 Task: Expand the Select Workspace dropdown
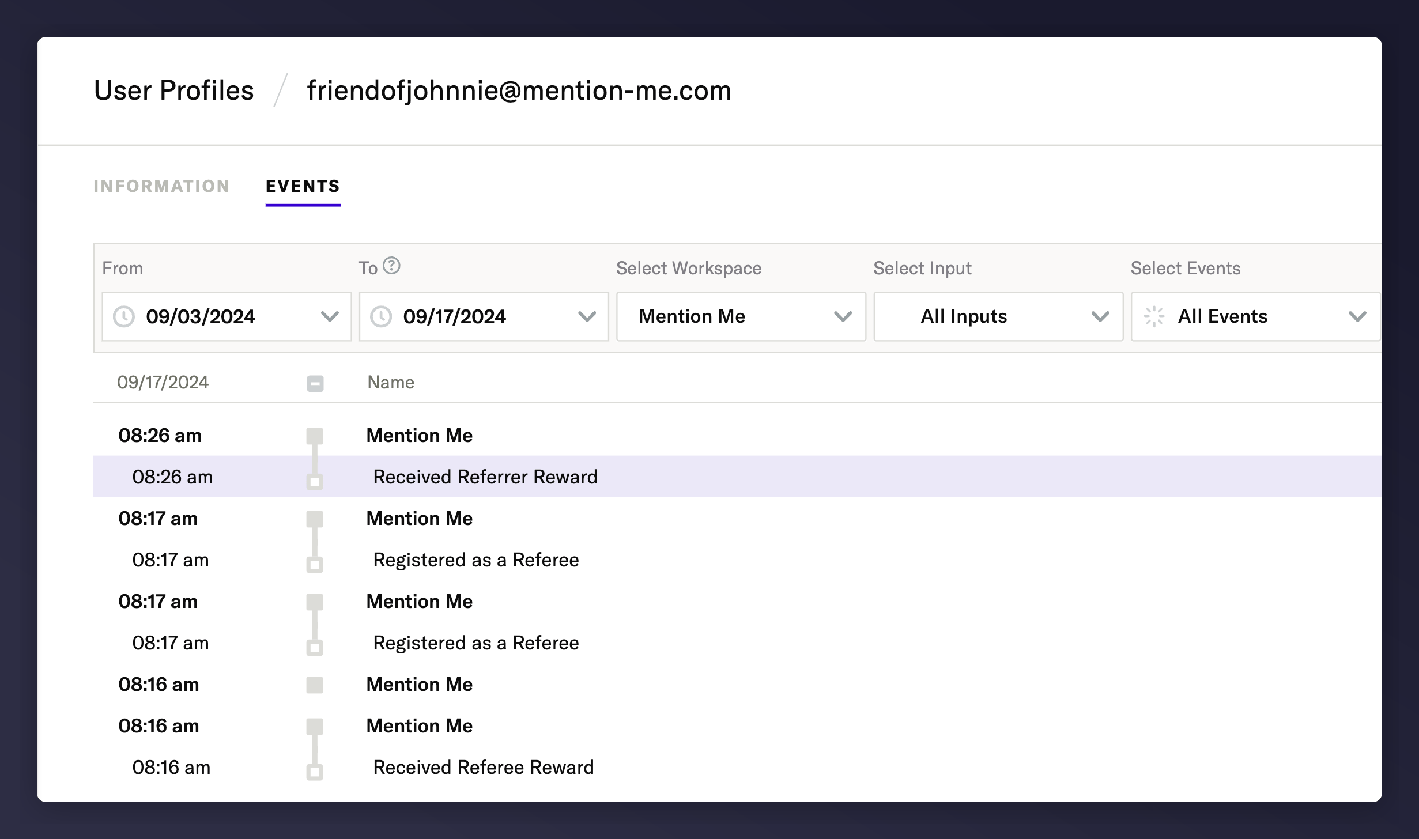click(741, 316)
